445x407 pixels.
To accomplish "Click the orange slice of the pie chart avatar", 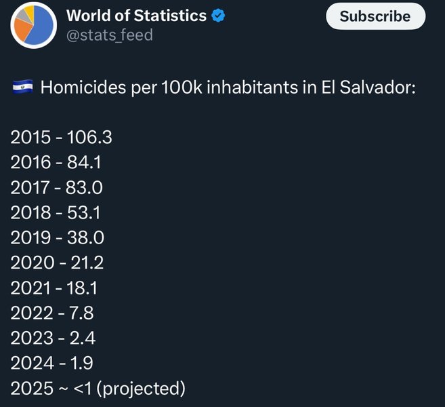I will click(x=22, y=30).
